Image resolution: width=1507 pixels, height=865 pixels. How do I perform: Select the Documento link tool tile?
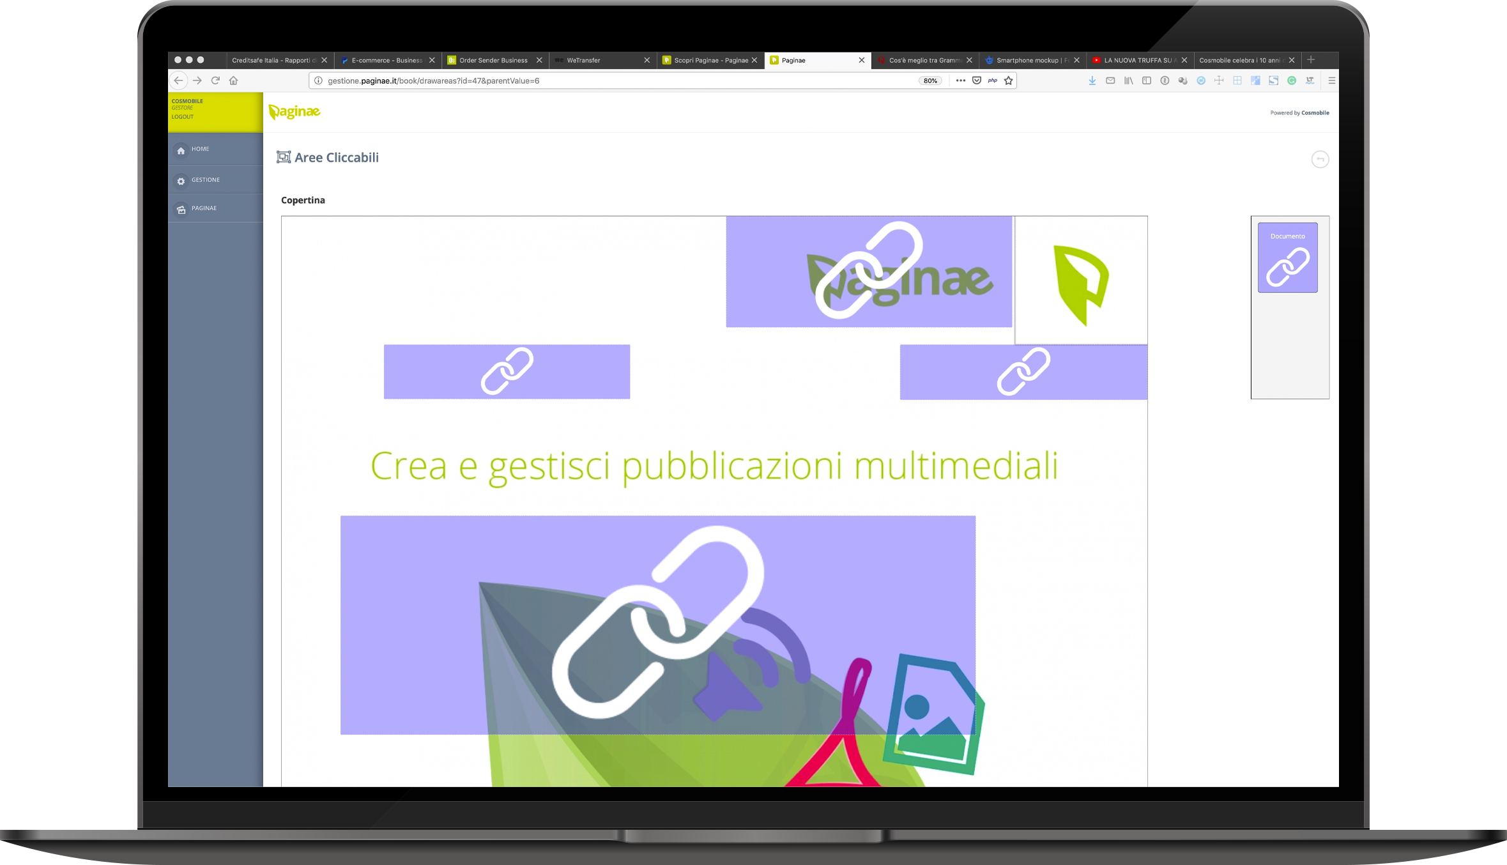click(1287, 257)
